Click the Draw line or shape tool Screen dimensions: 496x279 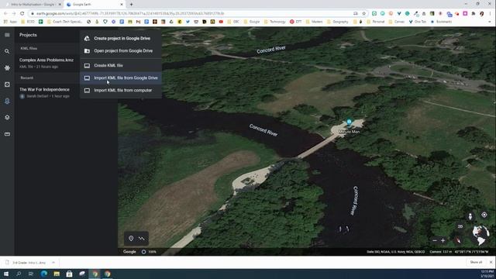coord(141,238)
